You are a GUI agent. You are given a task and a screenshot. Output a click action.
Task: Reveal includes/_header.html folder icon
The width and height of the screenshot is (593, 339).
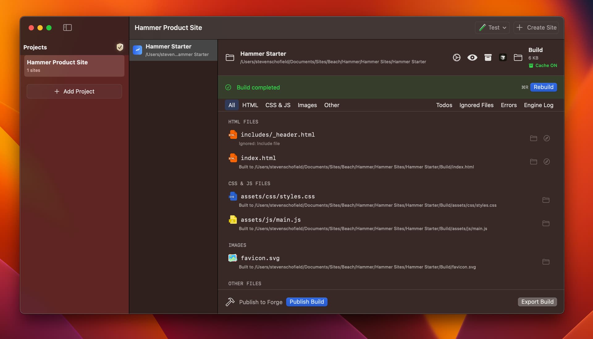(x=533, y=138)
